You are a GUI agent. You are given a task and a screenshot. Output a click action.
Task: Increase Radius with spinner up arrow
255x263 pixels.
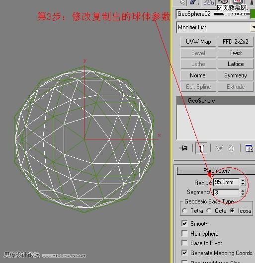click(243, 181)
